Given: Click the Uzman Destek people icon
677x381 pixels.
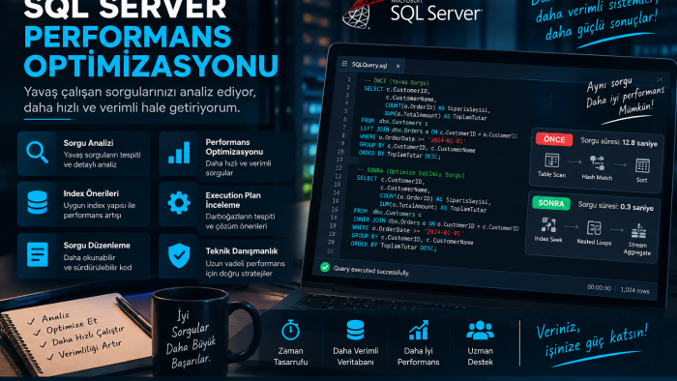Looking at the screenshot, I should click(x=480, y=331).
